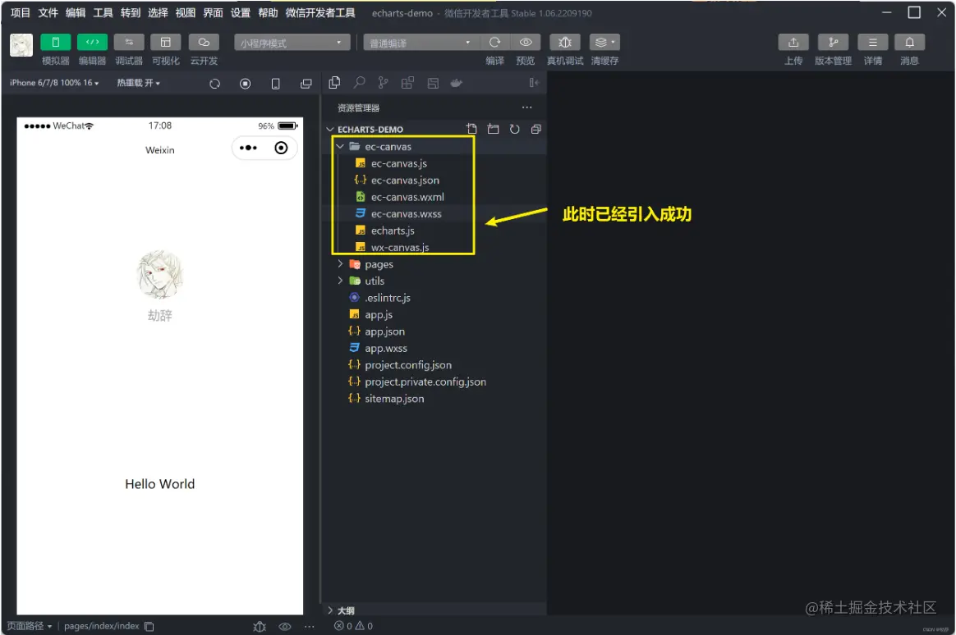
Task: Toggle the Debugger (调试器) panel button
Action: 129,42
